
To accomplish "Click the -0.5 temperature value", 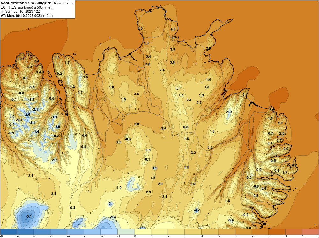I will pyautogui.click(x=273, y=161).
